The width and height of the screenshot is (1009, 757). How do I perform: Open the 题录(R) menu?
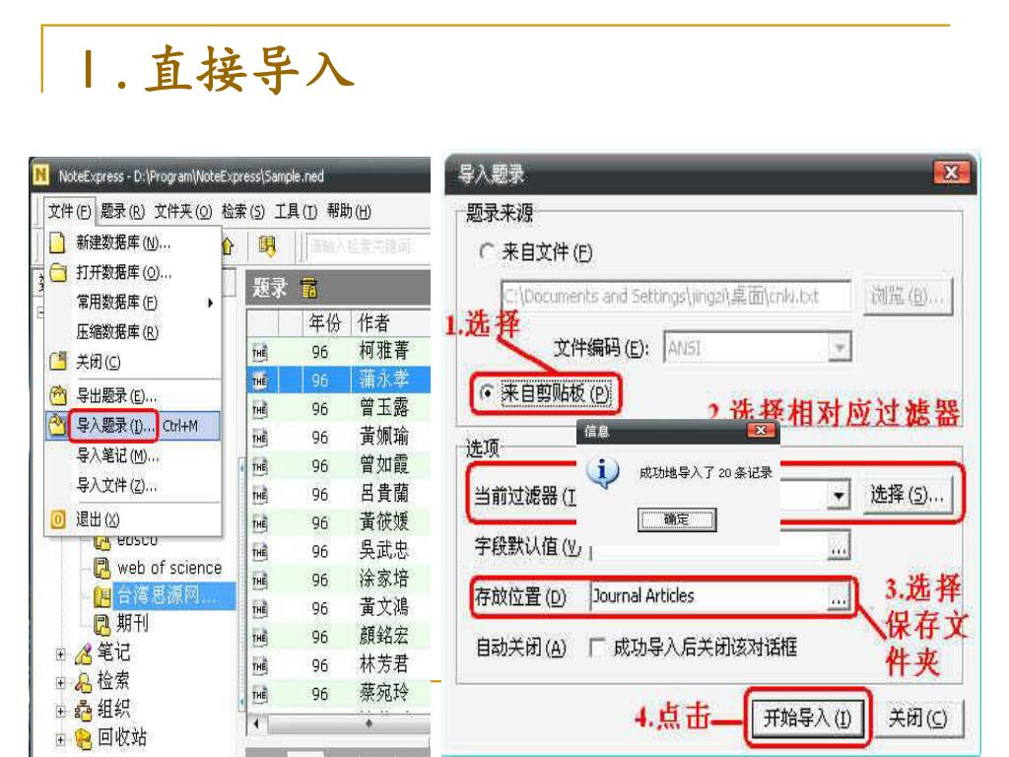pos(122,211)
